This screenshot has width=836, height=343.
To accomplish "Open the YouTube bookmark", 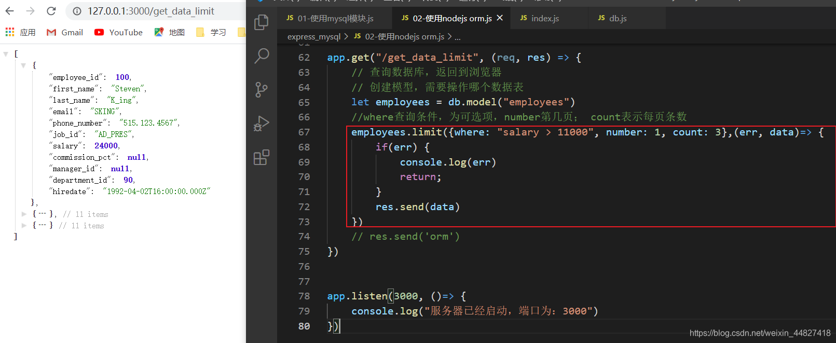I will [x=118, y=32].
